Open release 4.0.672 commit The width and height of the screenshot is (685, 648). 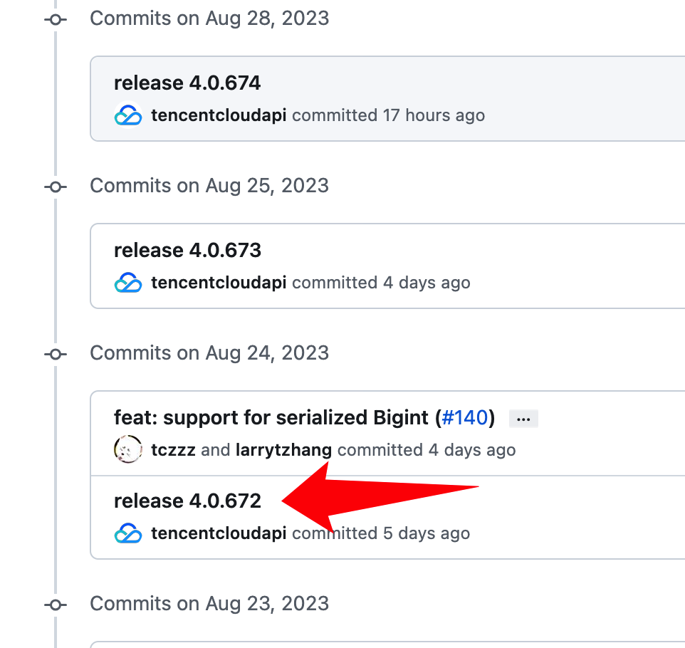187,501
